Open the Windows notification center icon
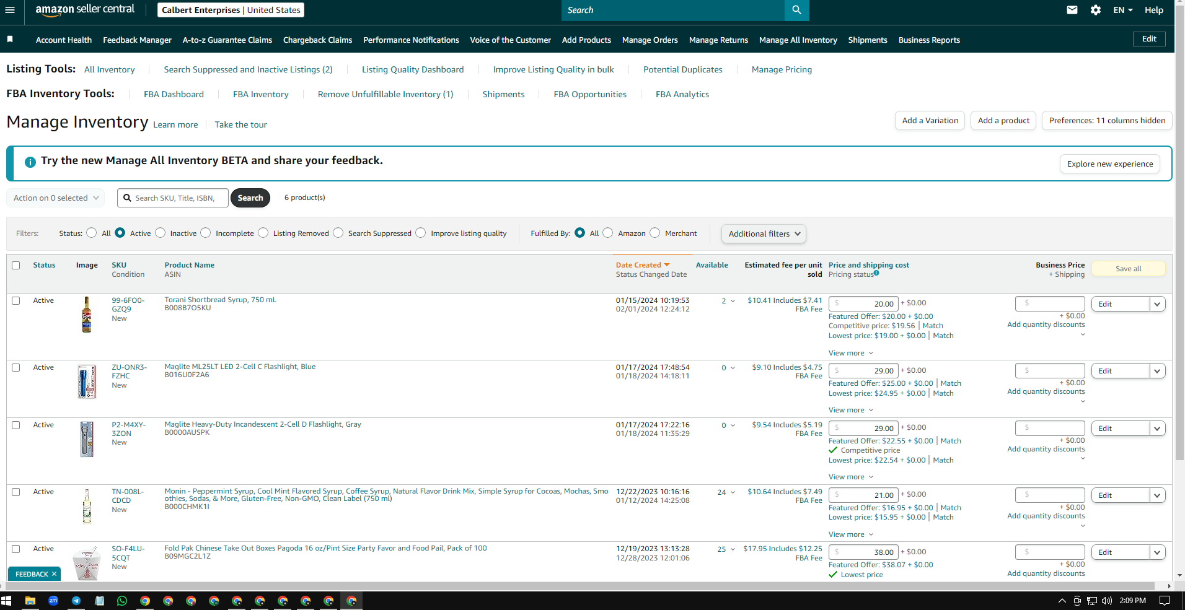Image resolution: width=1185 pixels, height=610 pixels. (x=1165, y=601)
